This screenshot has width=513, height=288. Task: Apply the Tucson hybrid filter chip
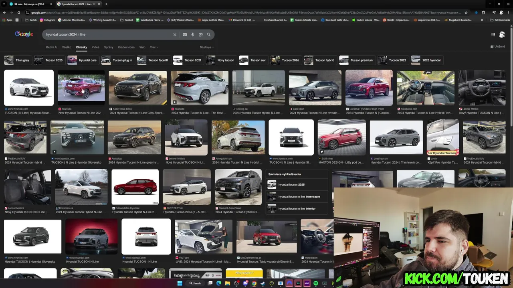coord(319,60)
